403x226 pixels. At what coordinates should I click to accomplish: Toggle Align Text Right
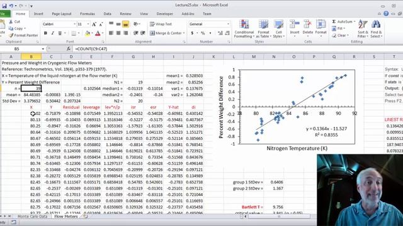[x=126, y=33]
